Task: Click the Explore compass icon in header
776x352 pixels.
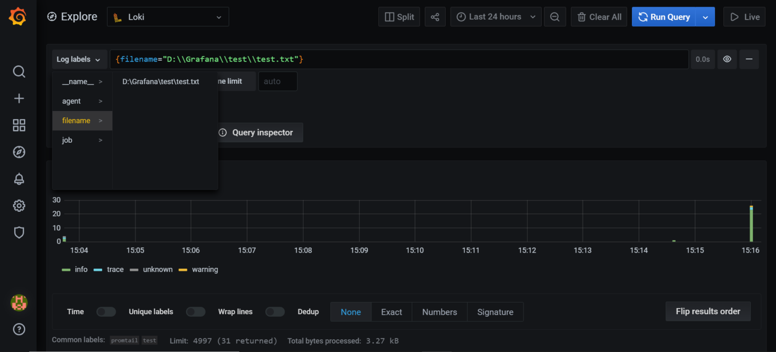Action: pos(52,17)
